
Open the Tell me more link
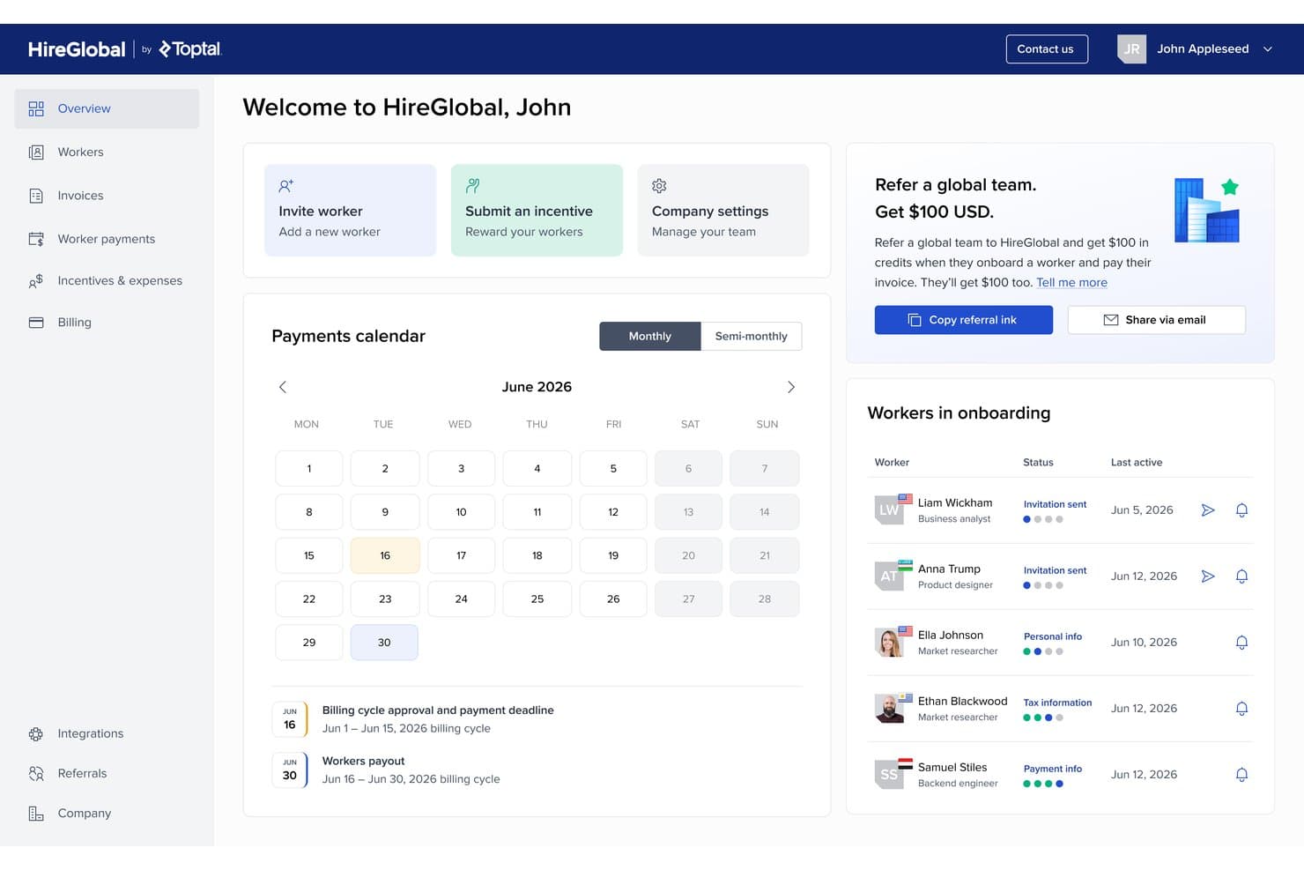1071,283
